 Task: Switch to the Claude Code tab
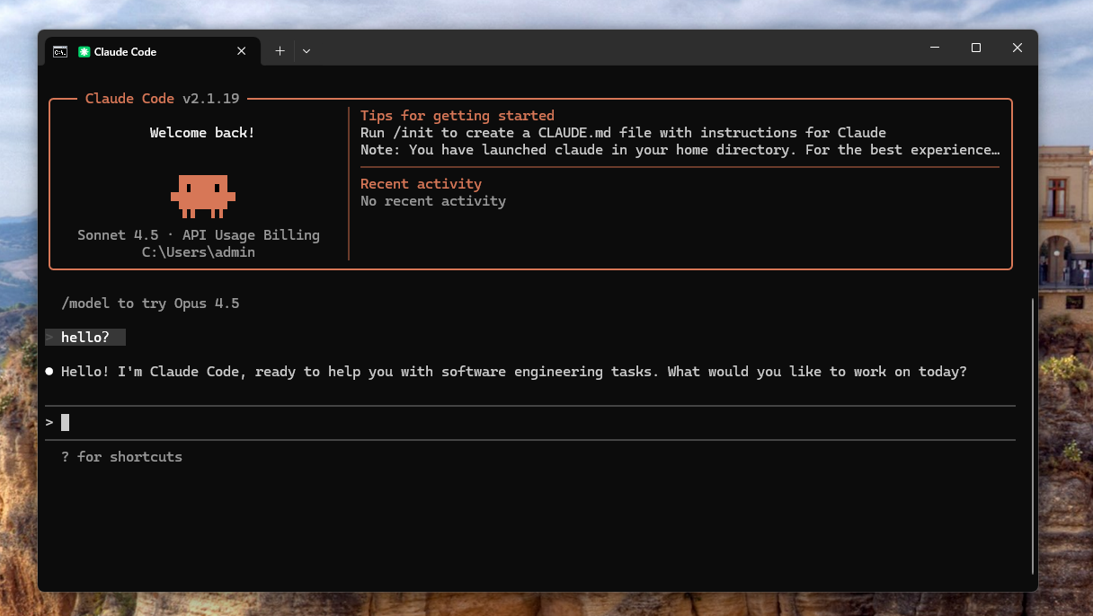click(x=135, y=51)
